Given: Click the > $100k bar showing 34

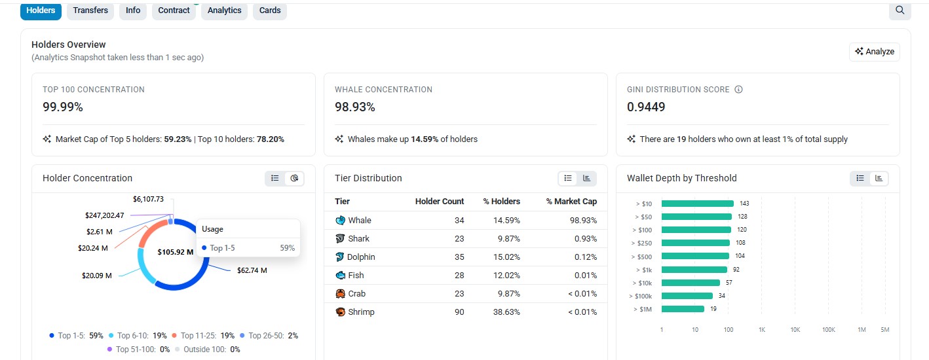Looking at the screenshot, I should pos(687,296).
